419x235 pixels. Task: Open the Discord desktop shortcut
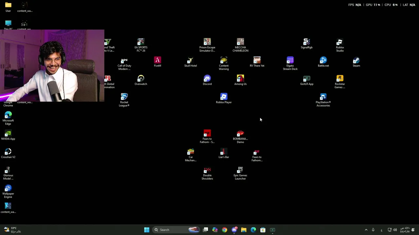(207, 80)
